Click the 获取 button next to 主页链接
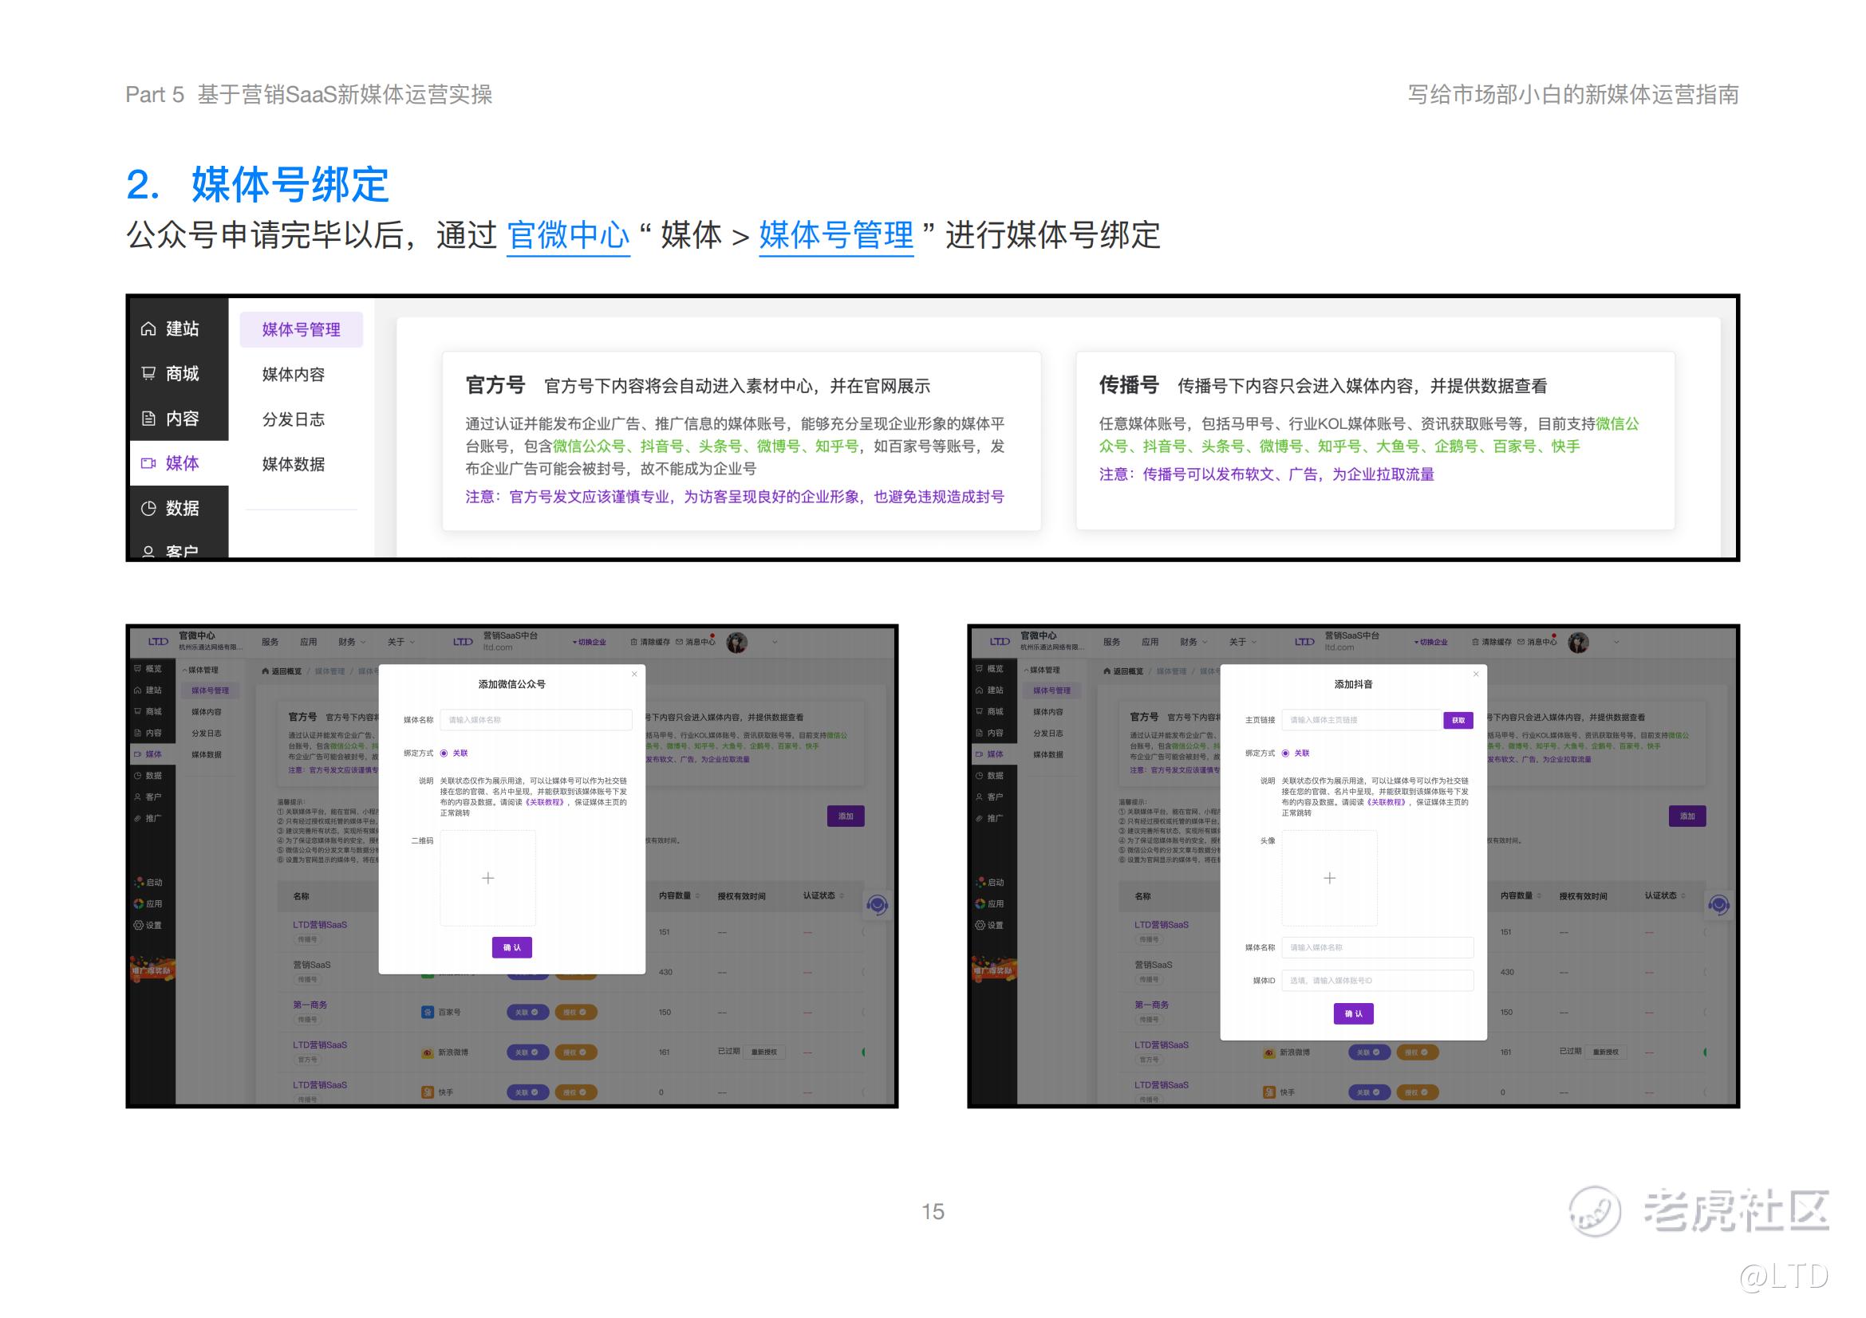This screenshot has width=1866, height=1318. tap(1458, 720)
